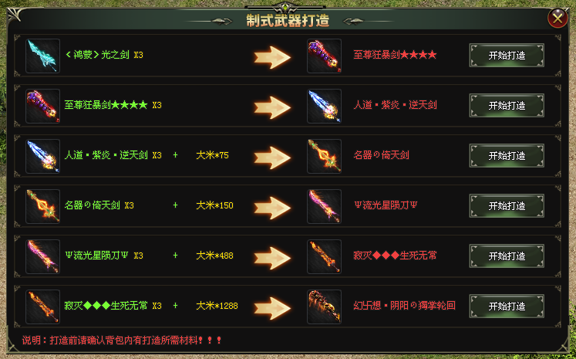Click the 幻乐想·阴阳の獨掌轮回 result icon
Screen dimensions: 576x359
coord(324,307)
